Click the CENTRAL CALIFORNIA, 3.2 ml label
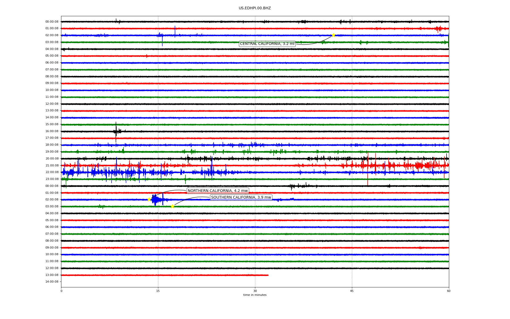This screenshot has width=510, height=319. click(267, 44)
